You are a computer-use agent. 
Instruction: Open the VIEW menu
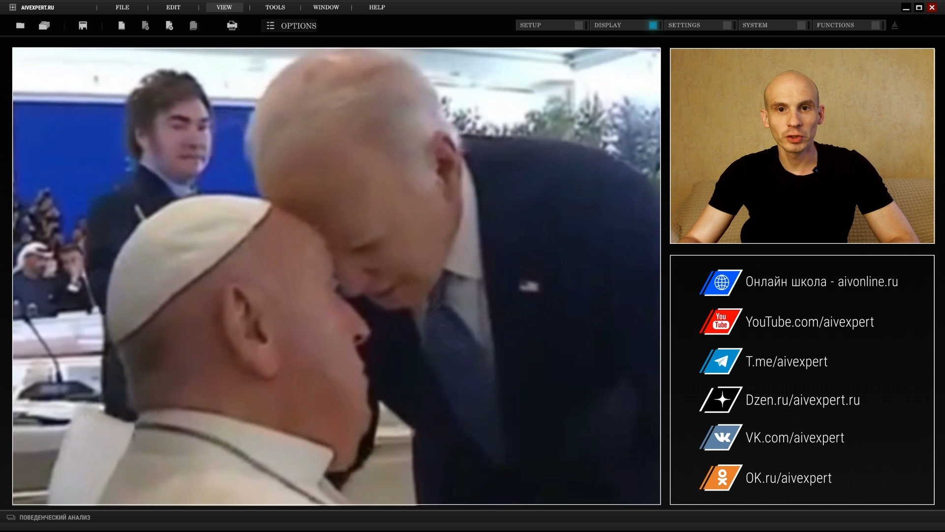[224, 7]
